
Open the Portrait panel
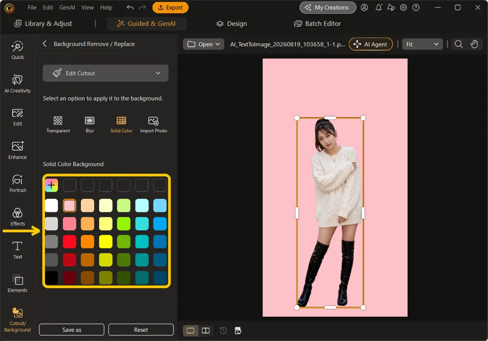[18, 184]
